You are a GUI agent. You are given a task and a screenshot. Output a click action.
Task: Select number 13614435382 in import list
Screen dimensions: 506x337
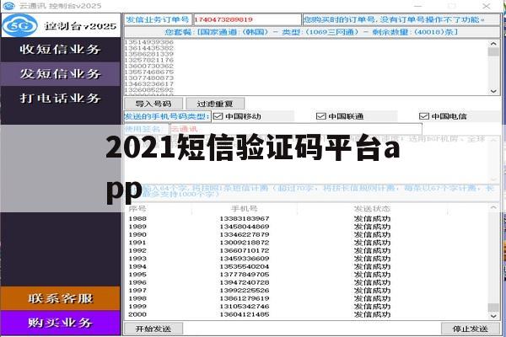(x=149, y=48)
